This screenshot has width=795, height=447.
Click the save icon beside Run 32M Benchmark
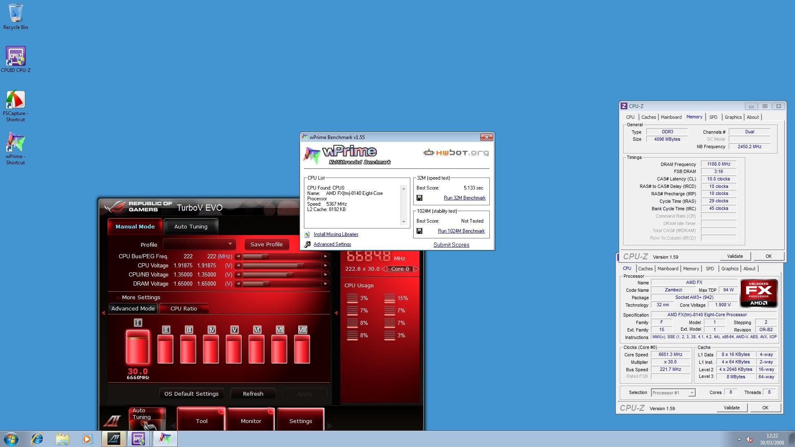(x=419, y=198)
